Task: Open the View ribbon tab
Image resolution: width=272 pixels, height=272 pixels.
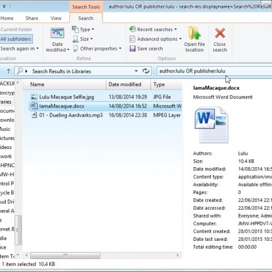Action: (56, 18)
